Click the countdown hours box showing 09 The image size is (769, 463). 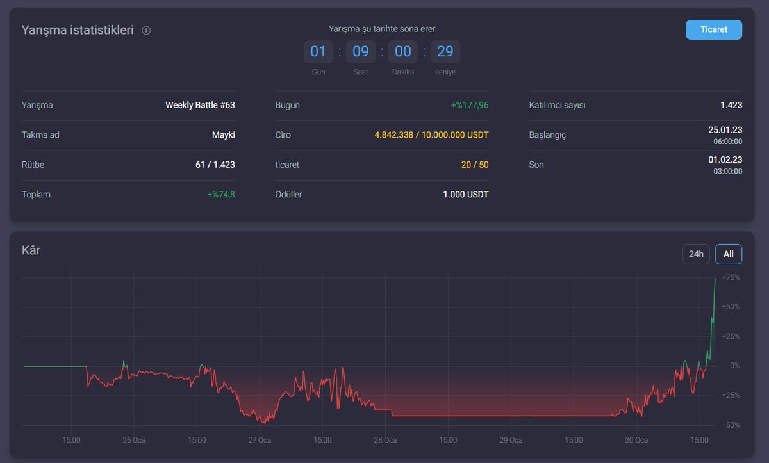361,52
